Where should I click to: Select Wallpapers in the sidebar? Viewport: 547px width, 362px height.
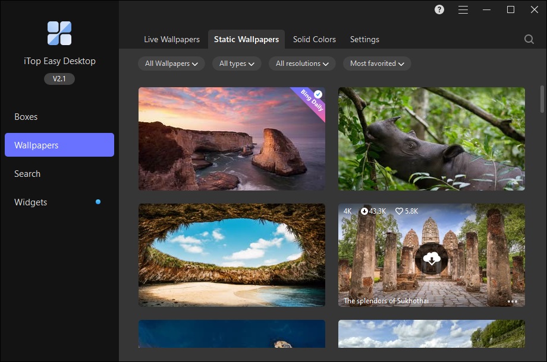[59, 145]
